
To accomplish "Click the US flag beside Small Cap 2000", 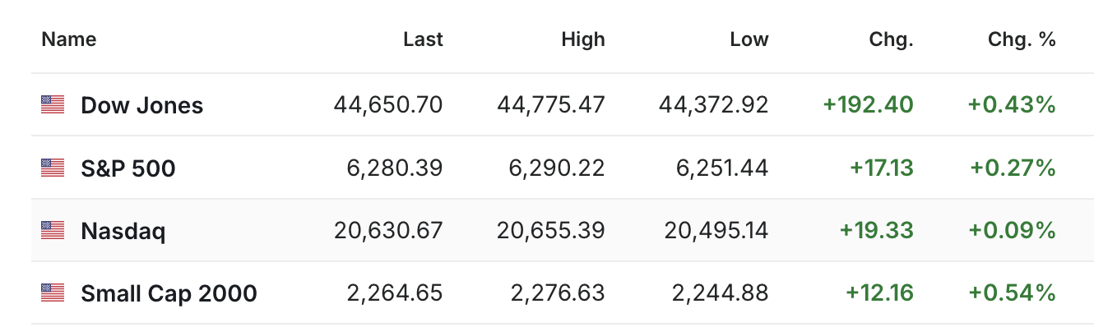I will [x=53, y=292].
